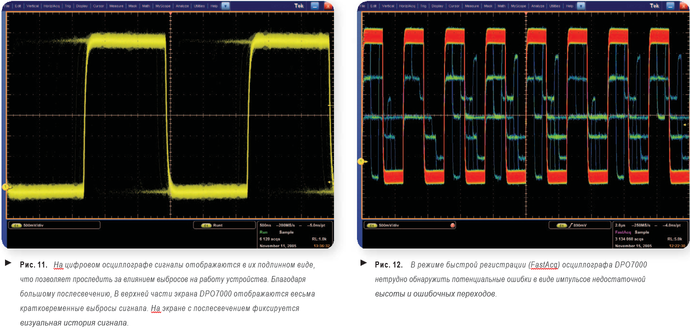
Task: Click the Tek logo in the FastAcq scope window
Action: click(x=654, y=6)
